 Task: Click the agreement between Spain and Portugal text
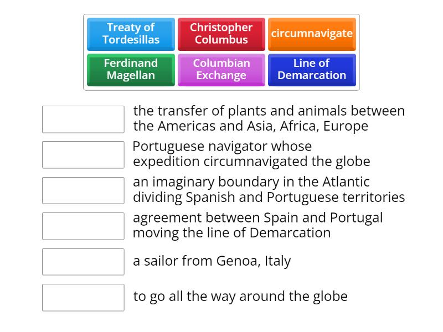click(x=257, y=225)
